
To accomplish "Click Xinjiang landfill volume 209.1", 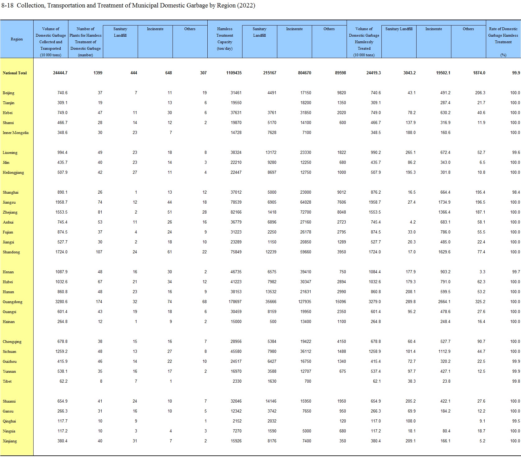I will 410,441.
